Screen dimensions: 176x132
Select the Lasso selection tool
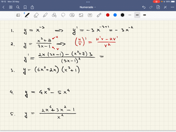tap(63, 15)
